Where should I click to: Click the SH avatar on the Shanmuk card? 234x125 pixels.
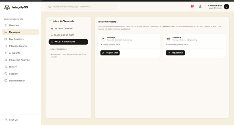[x=168, y=39]
